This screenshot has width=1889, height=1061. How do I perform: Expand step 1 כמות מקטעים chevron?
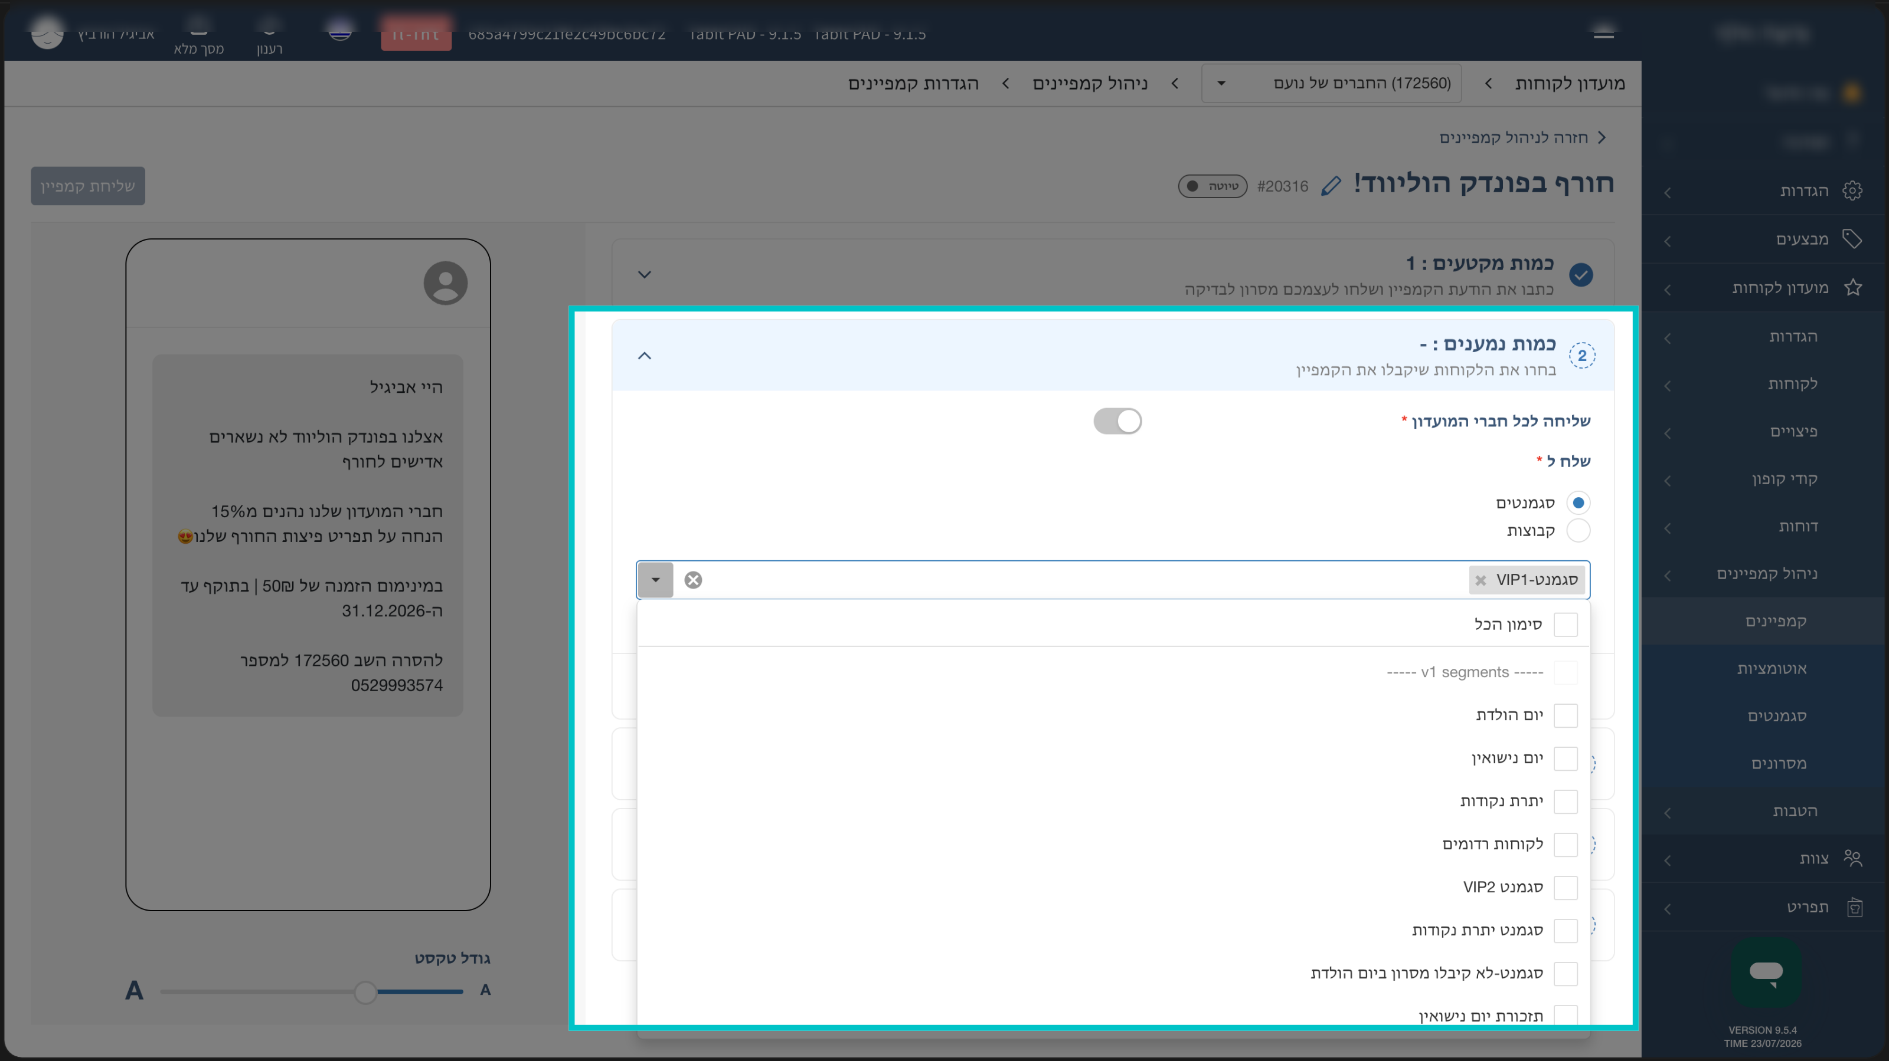(645, 275)
